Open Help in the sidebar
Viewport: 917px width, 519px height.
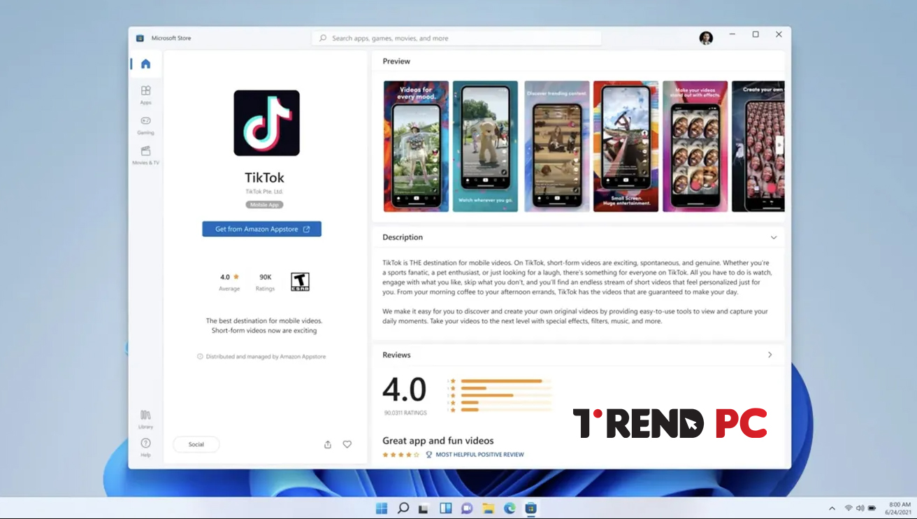point(145,448)
